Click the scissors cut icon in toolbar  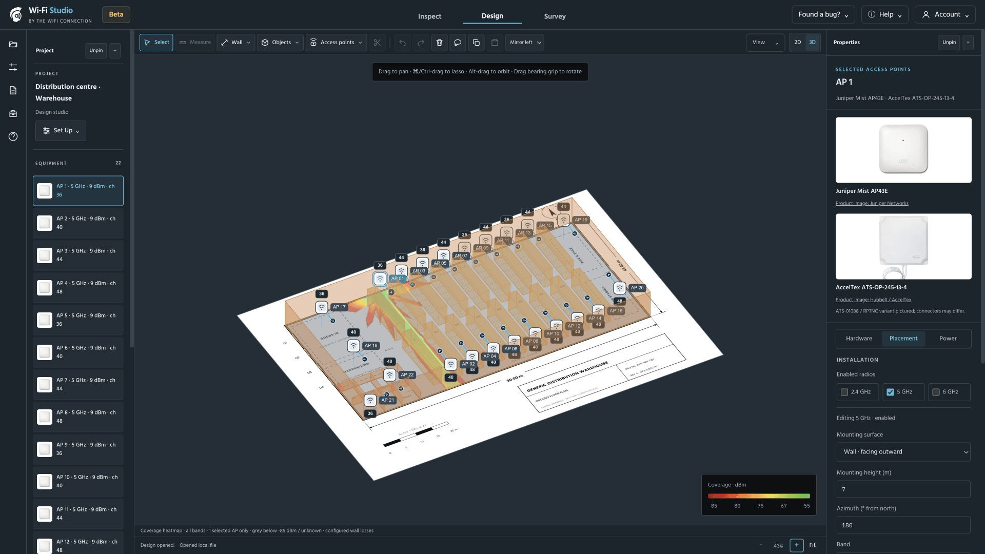pos(377,43)
